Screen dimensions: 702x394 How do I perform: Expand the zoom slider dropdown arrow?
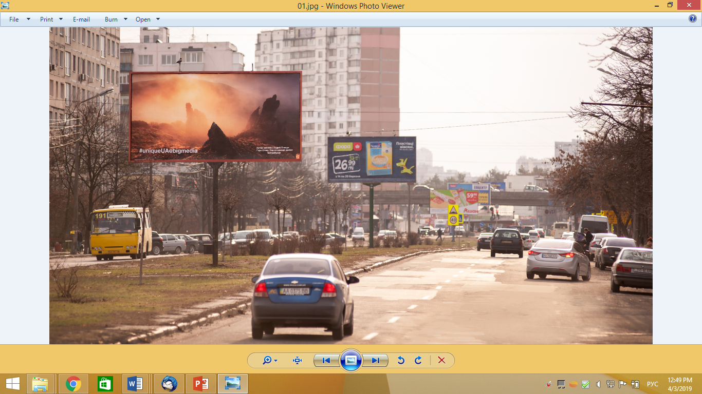[x=276, y=361]
